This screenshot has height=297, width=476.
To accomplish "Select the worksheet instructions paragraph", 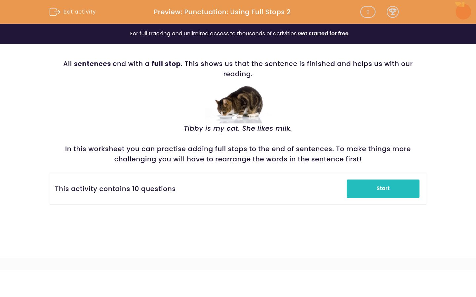I will click(238, 154).
